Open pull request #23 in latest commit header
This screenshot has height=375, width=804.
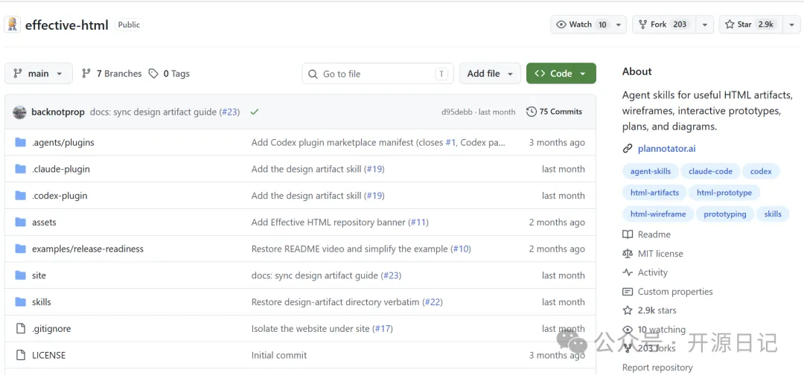(229, 112)
